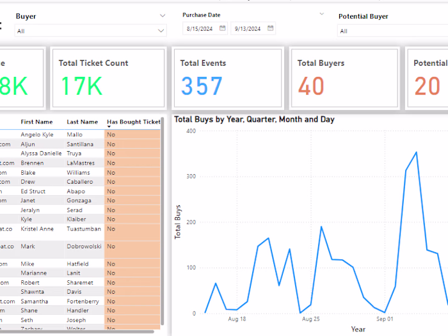Image resolution: width=448 pixels, height=336 pixels.
Task: Select the Total Ticket Count card
Action: click(x=109, y=78)
